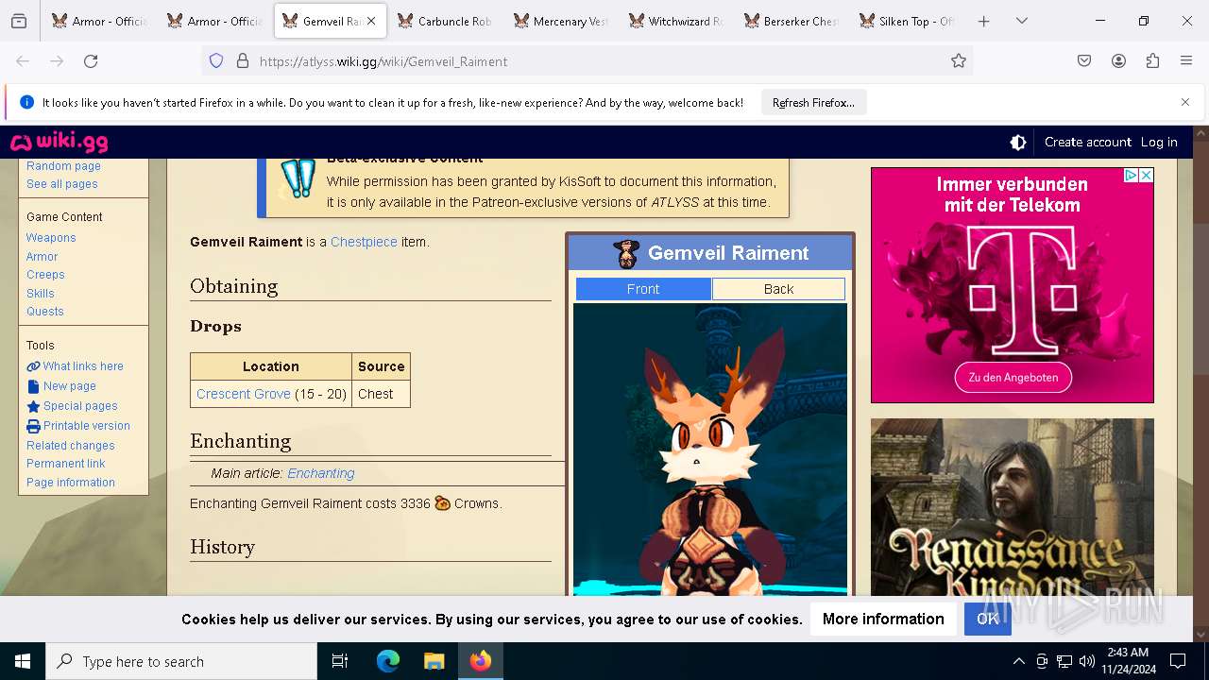Open See all pages link
Image resolution: width=1209 pixels, height=680 pixels.
coord(62,184)
